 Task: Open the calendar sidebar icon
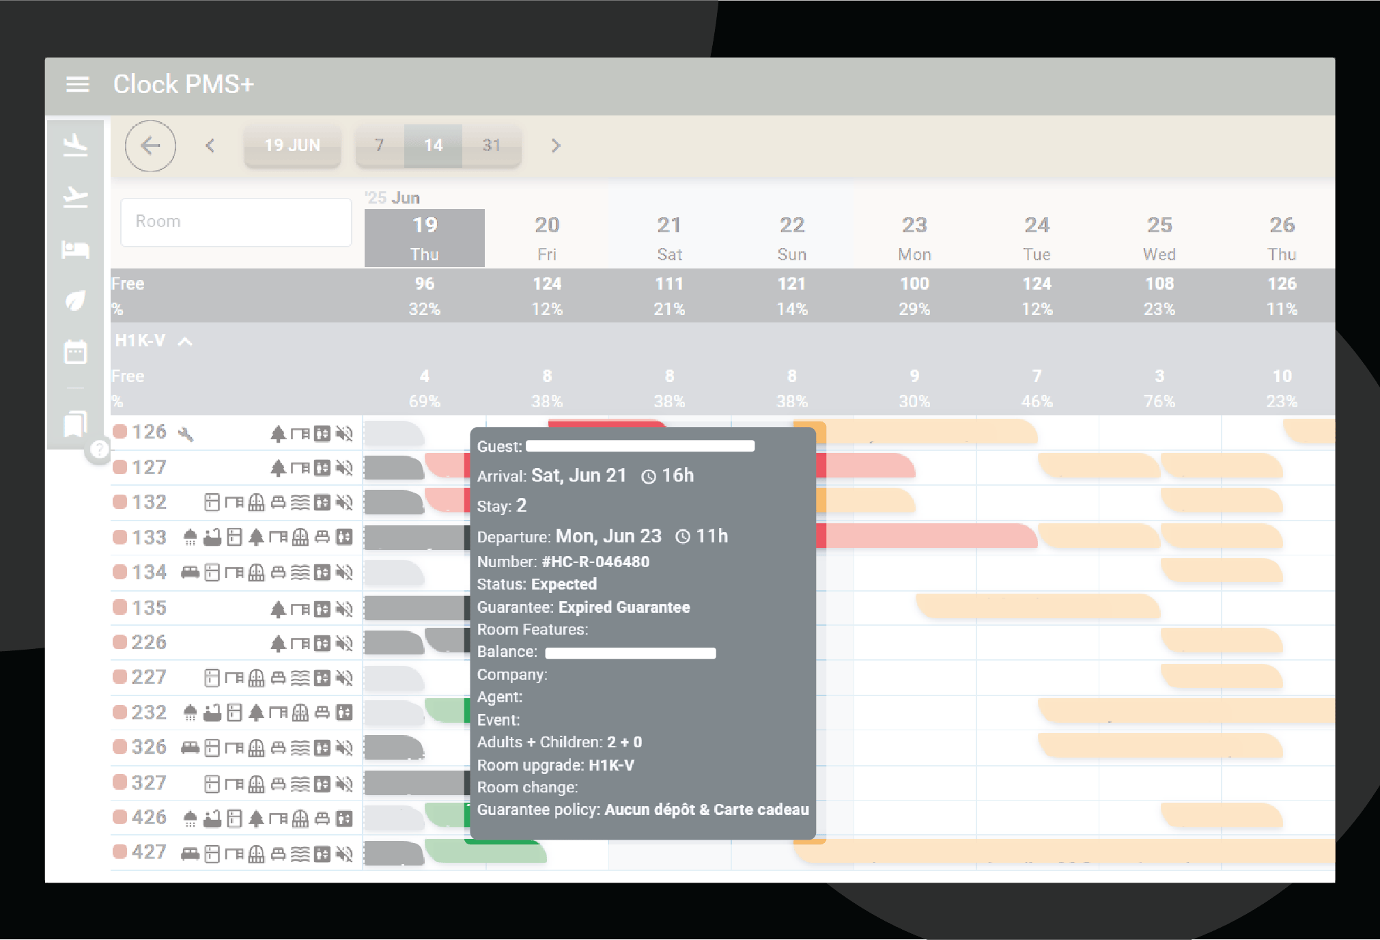75,352
